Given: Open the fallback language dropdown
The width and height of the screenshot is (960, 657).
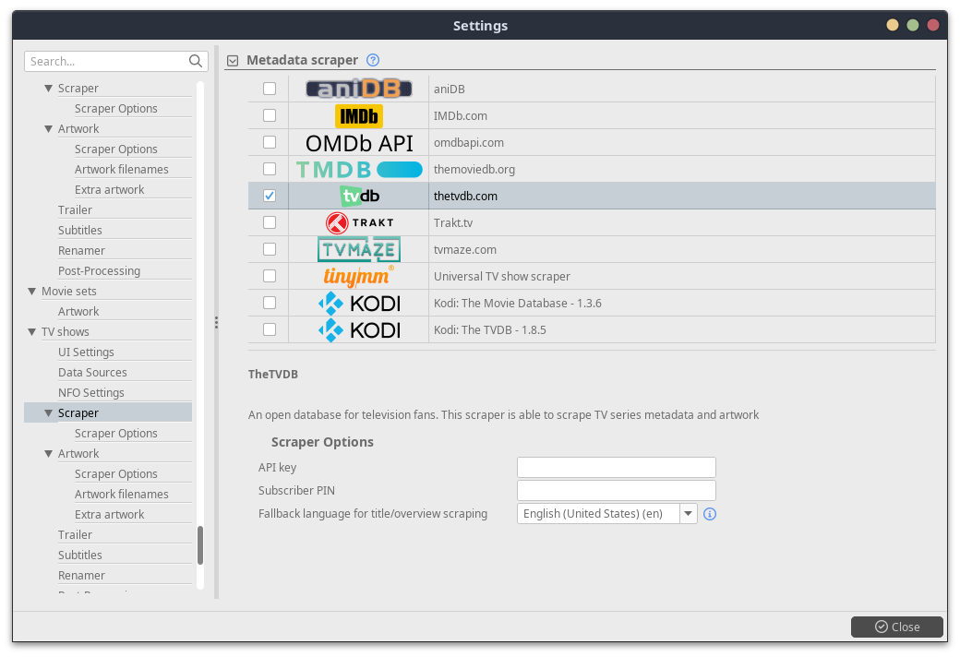Looking at the screenshot, I should pyautogui.click(x=688, y=514).
